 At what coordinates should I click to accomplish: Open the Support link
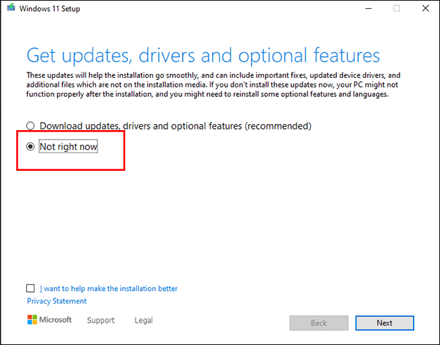[x=101, y=321]
